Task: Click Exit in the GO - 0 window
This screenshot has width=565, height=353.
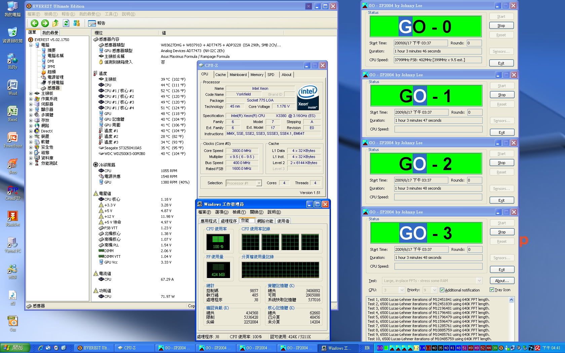Action: (501, 63)
